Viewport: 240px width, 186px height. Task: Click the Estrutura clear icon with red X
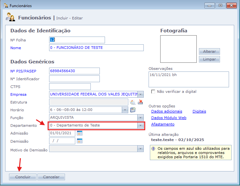(140, 102)
